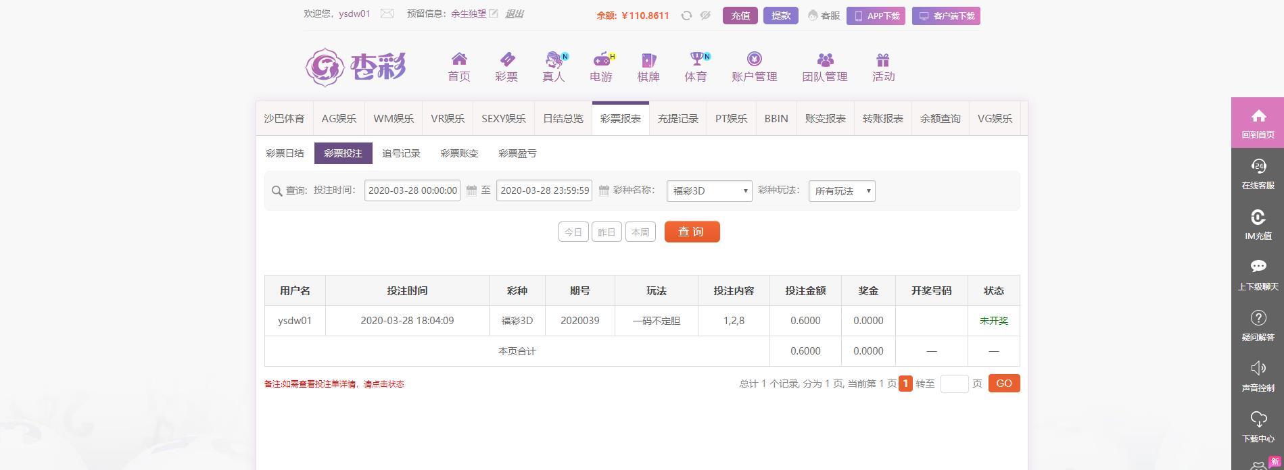
Task: Select 彩票日结 sub-tab
Action: click(x=285, y=153)
